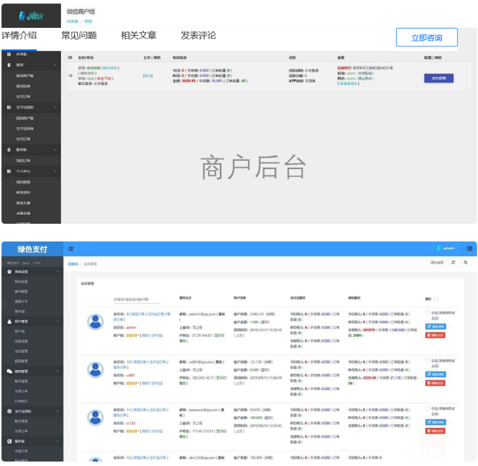Switch to the 常见问题 tab

click(79, 36)
